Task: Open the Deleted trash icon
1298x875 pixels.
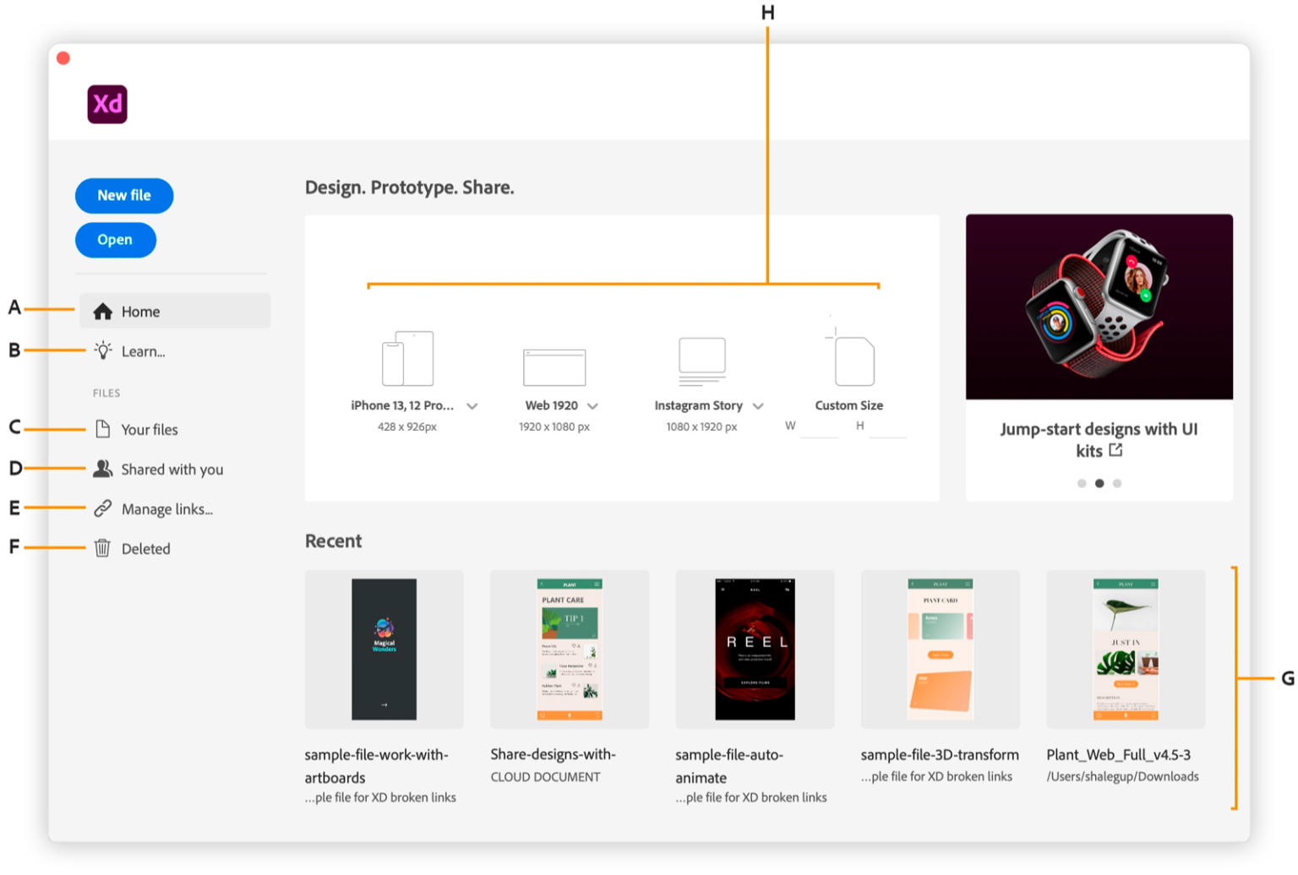Action: pos(102,548)
